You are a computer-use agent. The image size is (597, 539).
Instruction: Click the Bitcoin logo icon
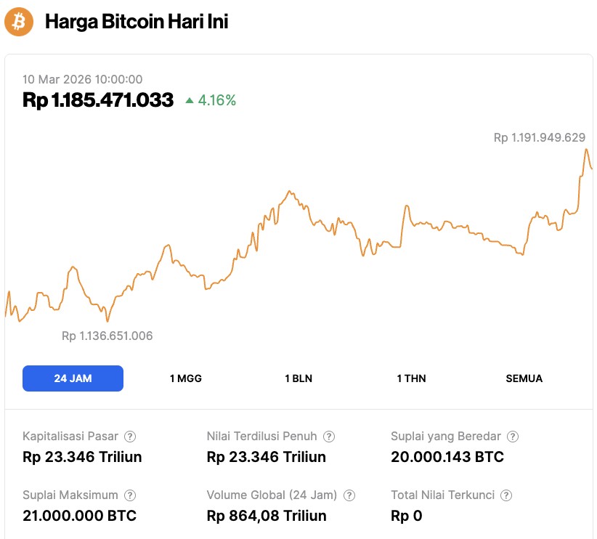tap(20, 22)
